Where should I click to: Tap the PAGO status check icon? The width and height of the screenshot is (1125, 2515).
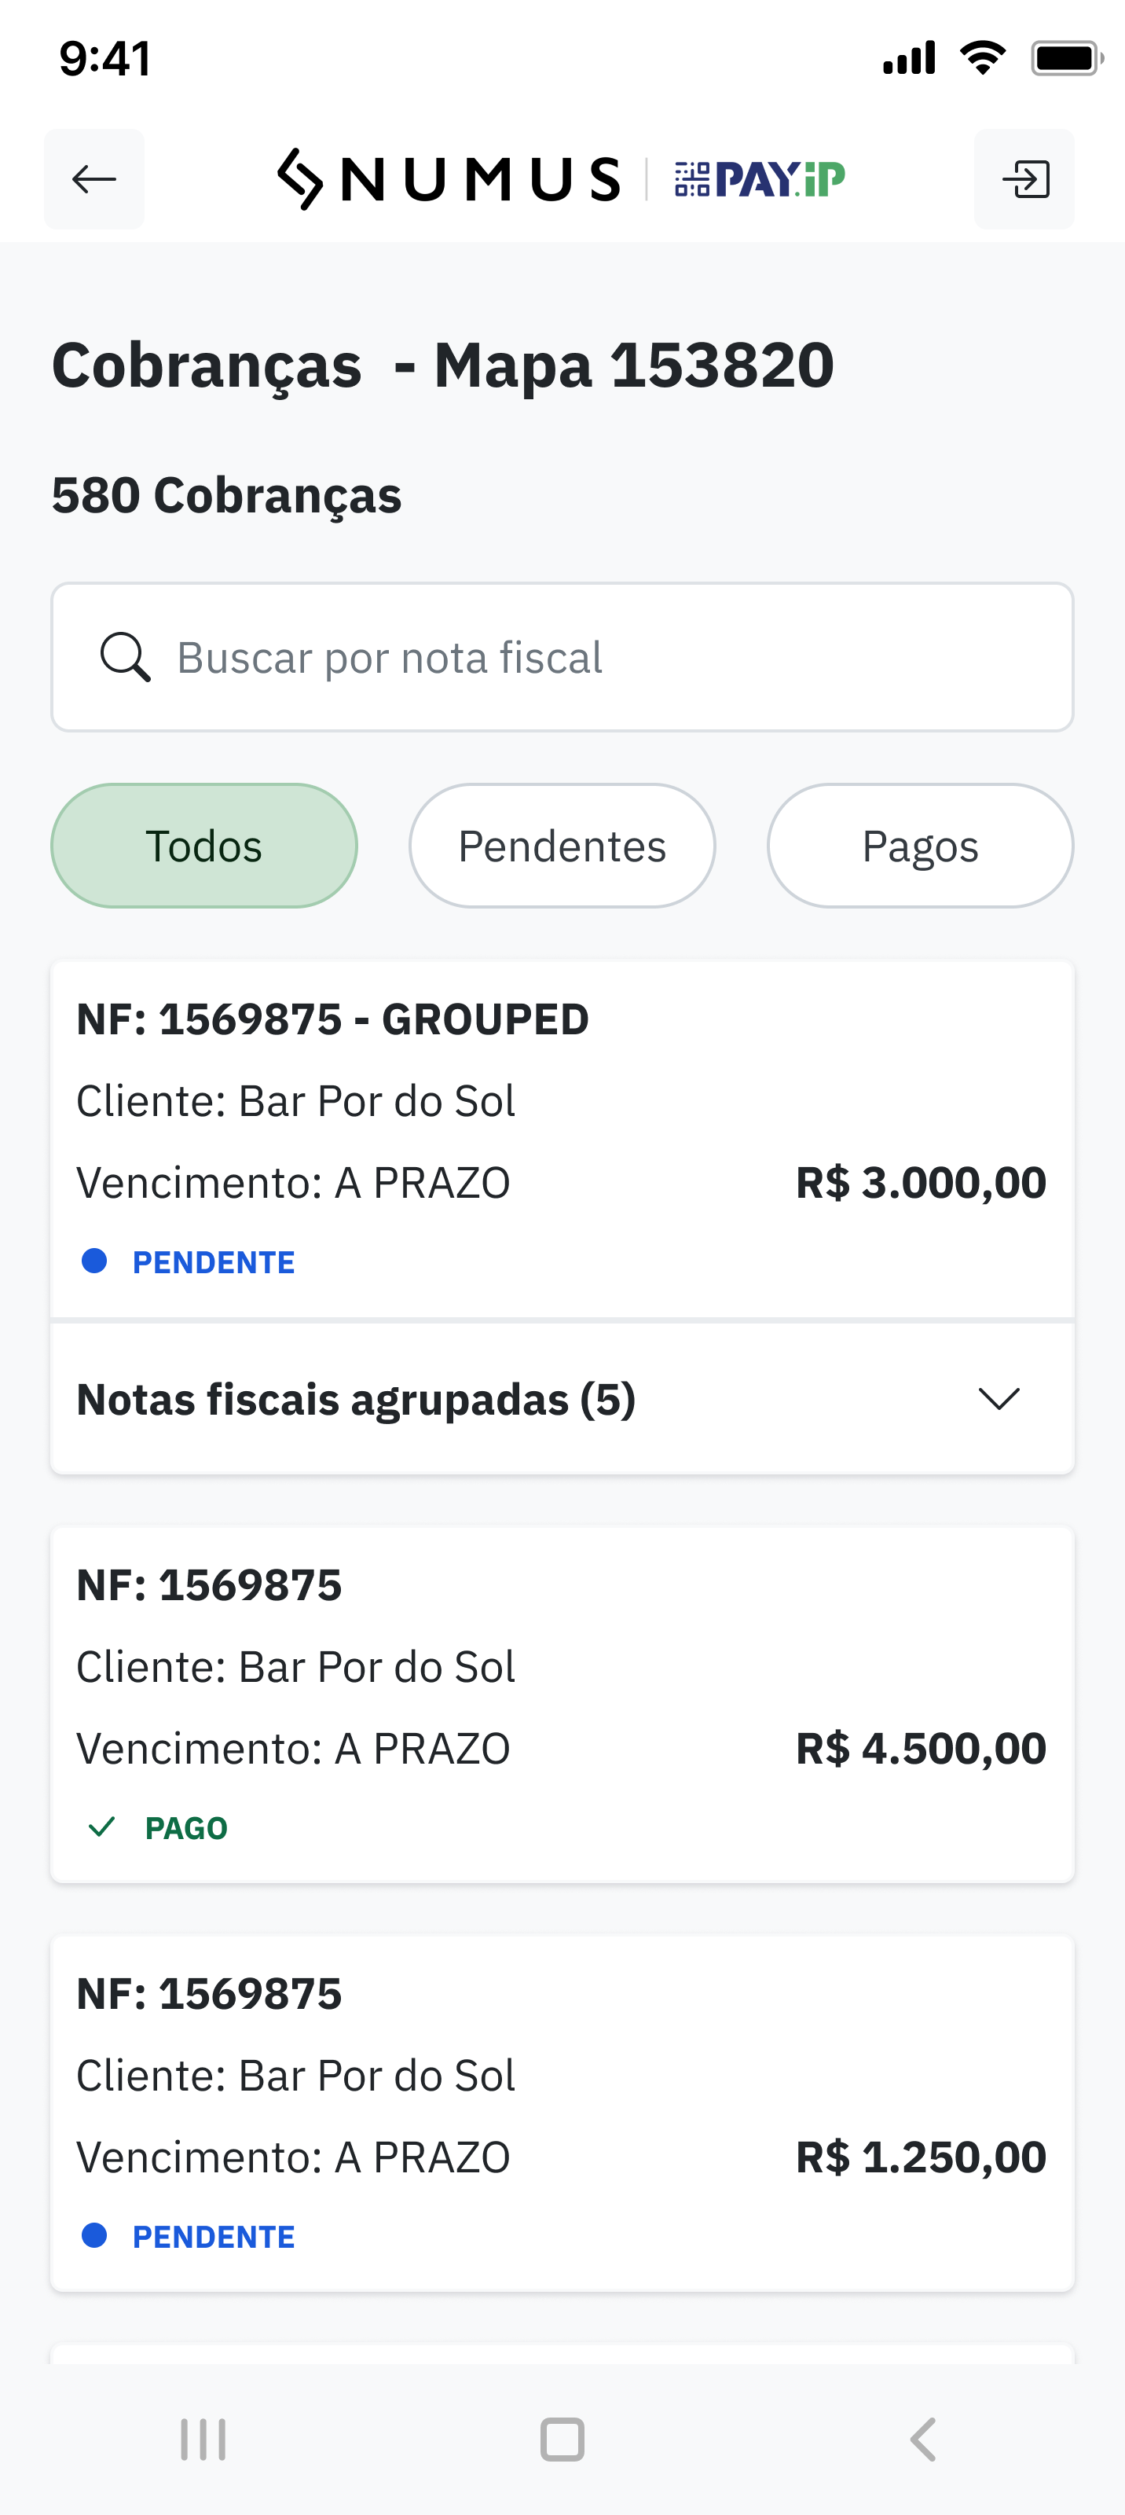[101, 1827]
